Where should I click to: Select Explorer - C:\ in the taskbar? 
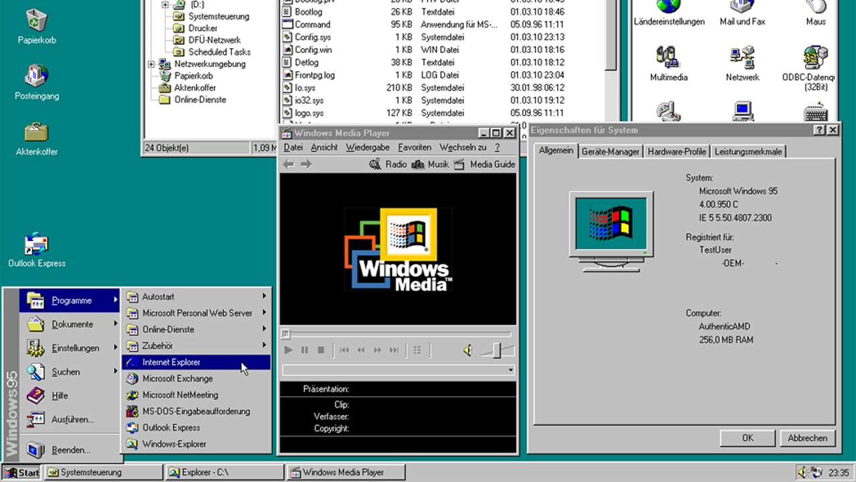[x=224, y=472]
